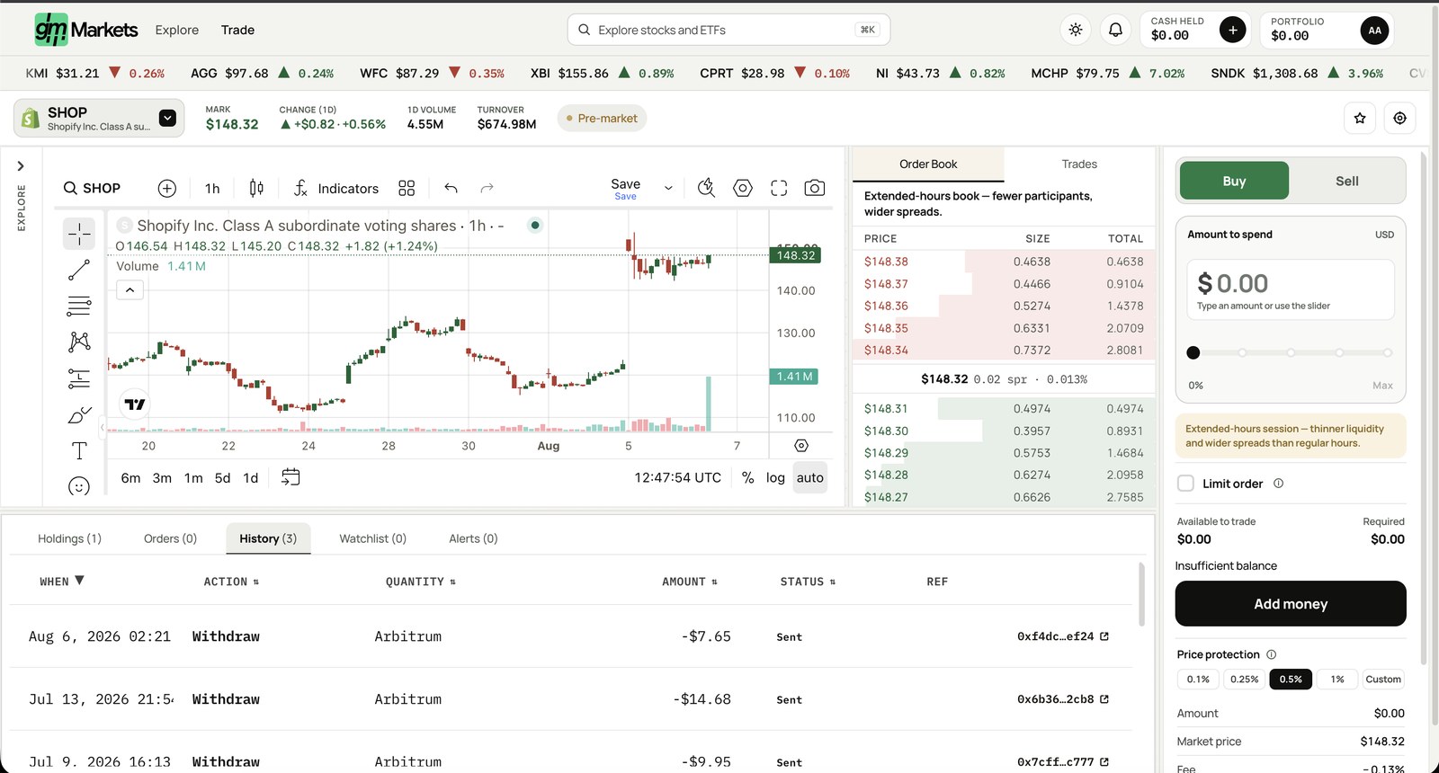Select the text annotation tool
Viewport: 1439px width, 773px height.
tap(79, 450)
